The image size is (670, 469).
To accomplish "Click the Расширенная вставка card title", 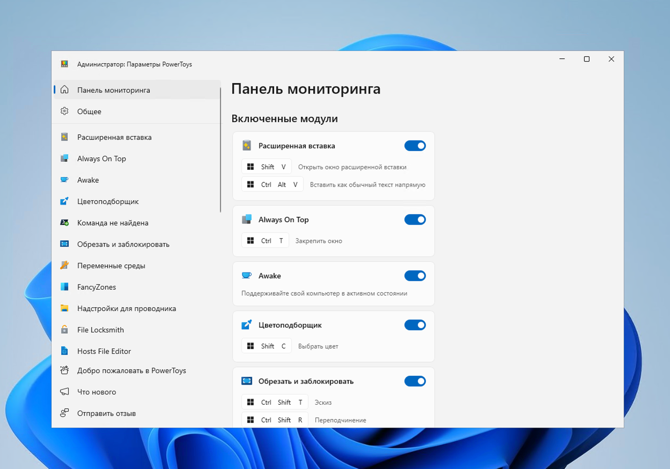I will coord(297,146).
